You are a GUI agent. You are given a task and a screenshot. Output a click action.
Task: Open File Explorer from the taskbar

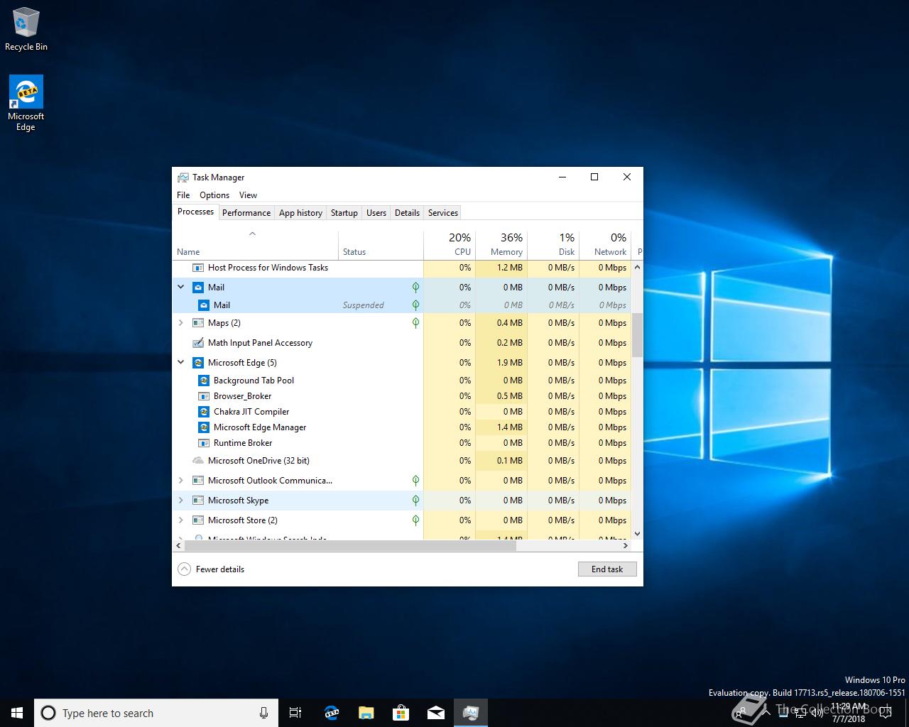click(x=366, y=713)
